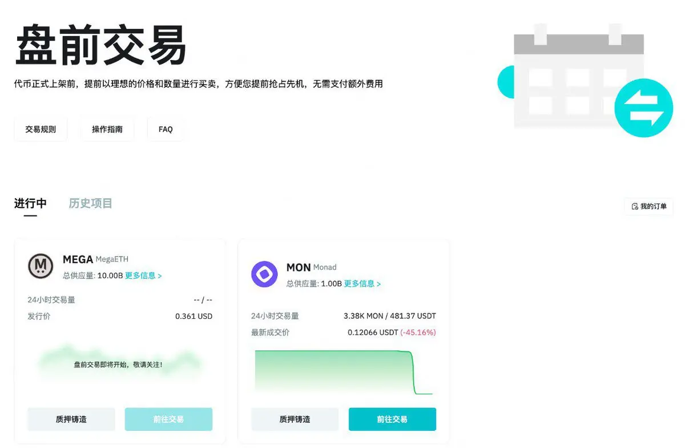Open 更多信息 link on the MEGA card

[143, 275]
